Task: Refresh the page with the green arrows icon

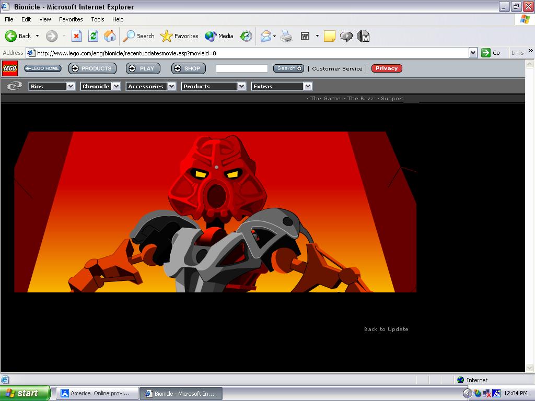Action: click(x=93, y=36)
